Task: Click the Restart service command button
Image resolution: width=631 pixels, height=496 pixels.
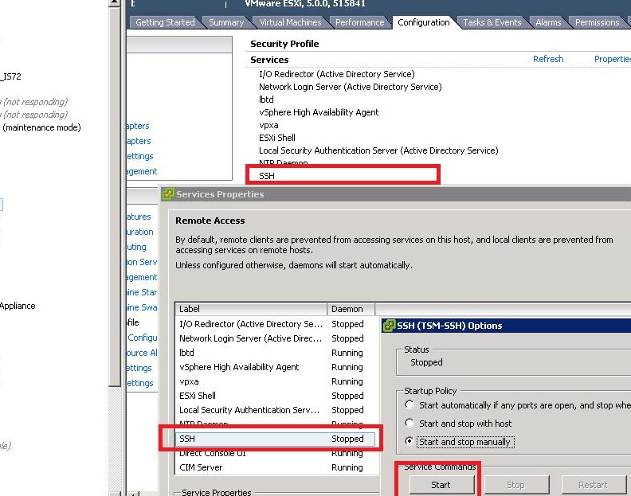Action: [594, 485]
